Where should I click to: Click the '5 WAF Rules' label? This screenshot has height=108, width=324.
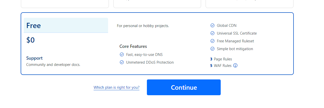pyautogui.click(x=221, y=66)
